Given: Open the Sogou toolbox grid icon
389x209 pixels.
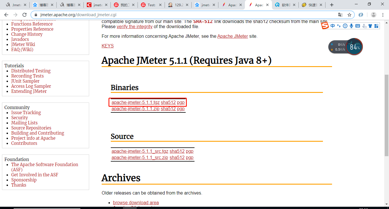Looking at the screenshot, I should pos(376,26).
